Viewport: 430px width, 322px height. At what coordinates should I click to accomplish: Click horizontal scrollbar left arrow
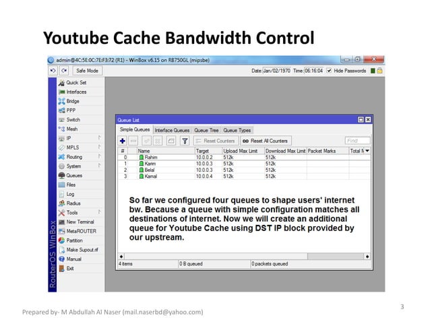point(121,257)
